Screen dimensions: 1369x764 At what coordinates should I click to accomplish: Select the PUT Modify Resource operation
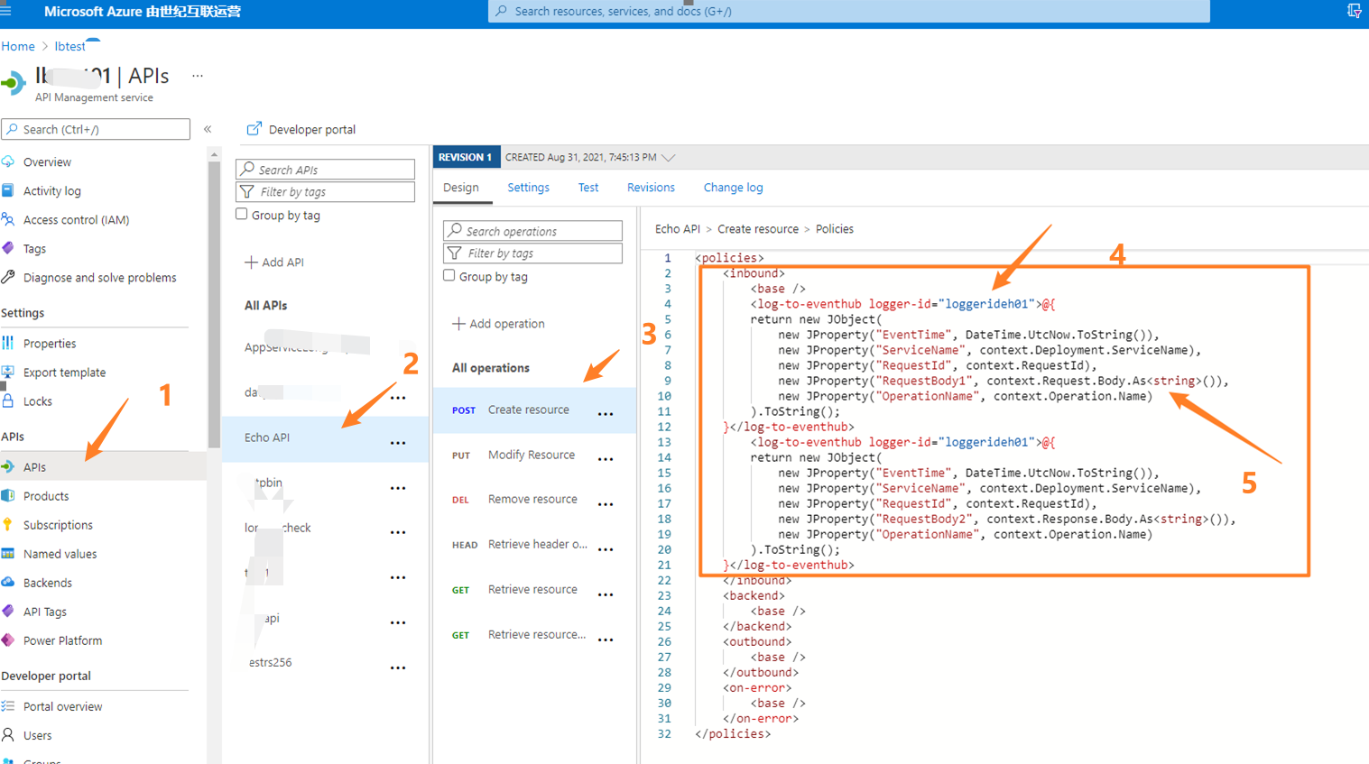click(531, 455)
